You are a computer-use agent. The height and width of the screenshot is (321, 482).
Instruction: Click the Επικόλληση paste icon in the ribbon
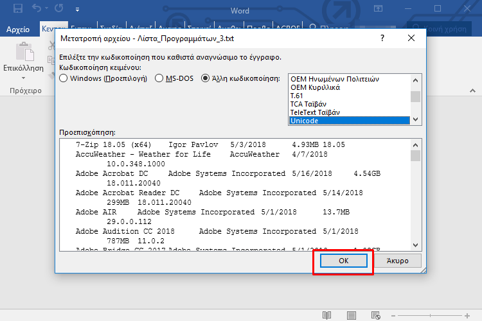coord(24,51)
